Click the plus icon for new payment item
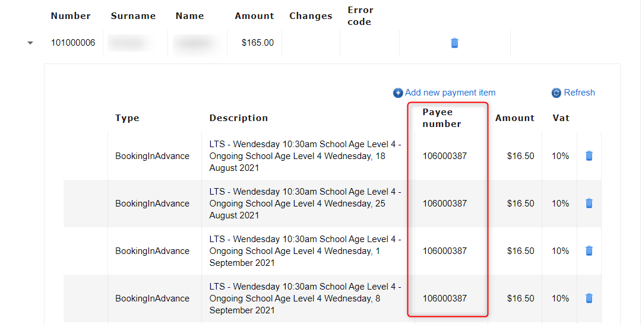Screen dimensions: 642x324 398,93
